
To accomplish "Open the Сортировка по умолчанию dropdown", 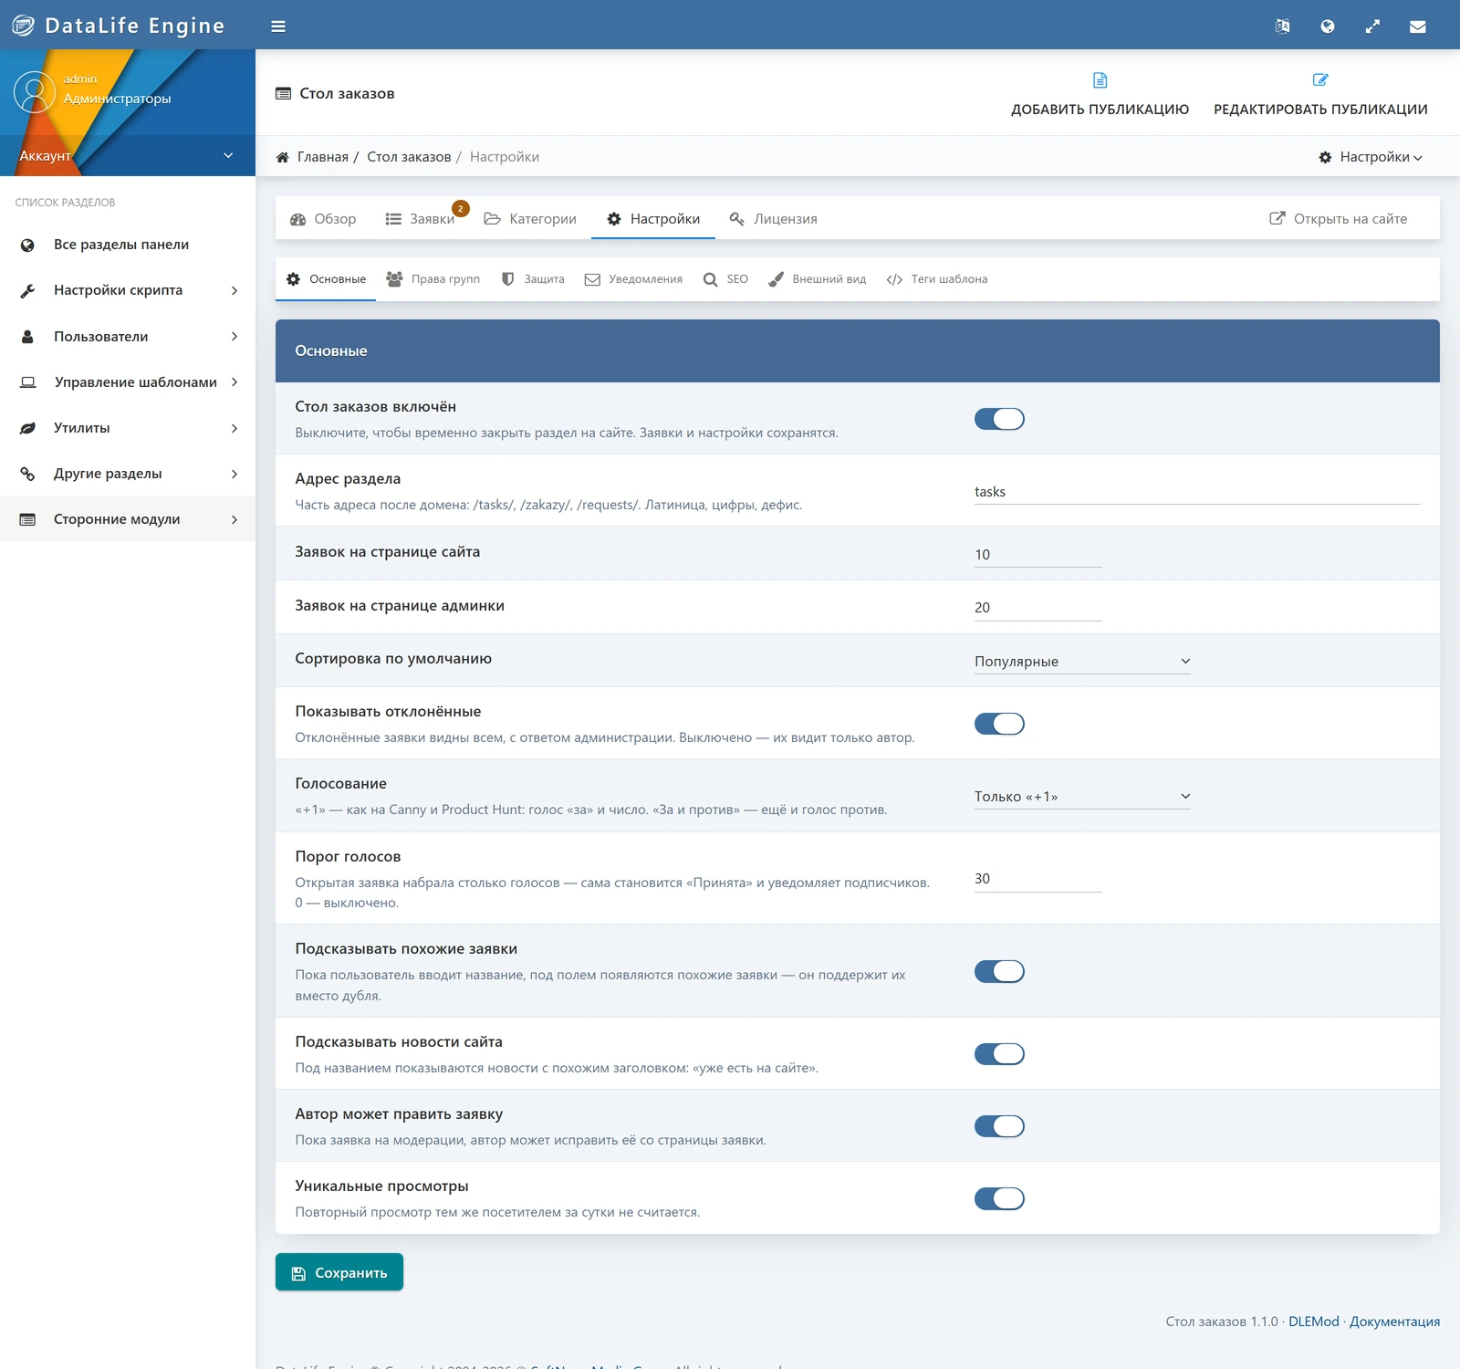I will (x=1082, y=661).
